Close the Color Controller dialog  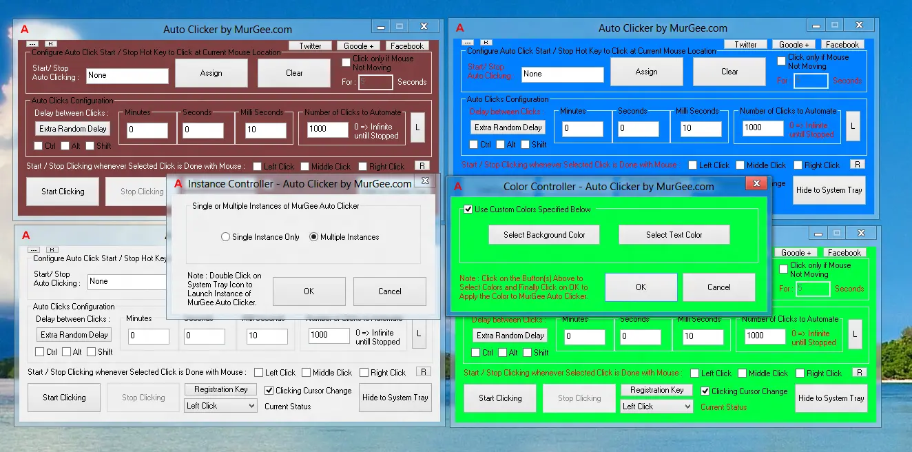click(756, 183)
